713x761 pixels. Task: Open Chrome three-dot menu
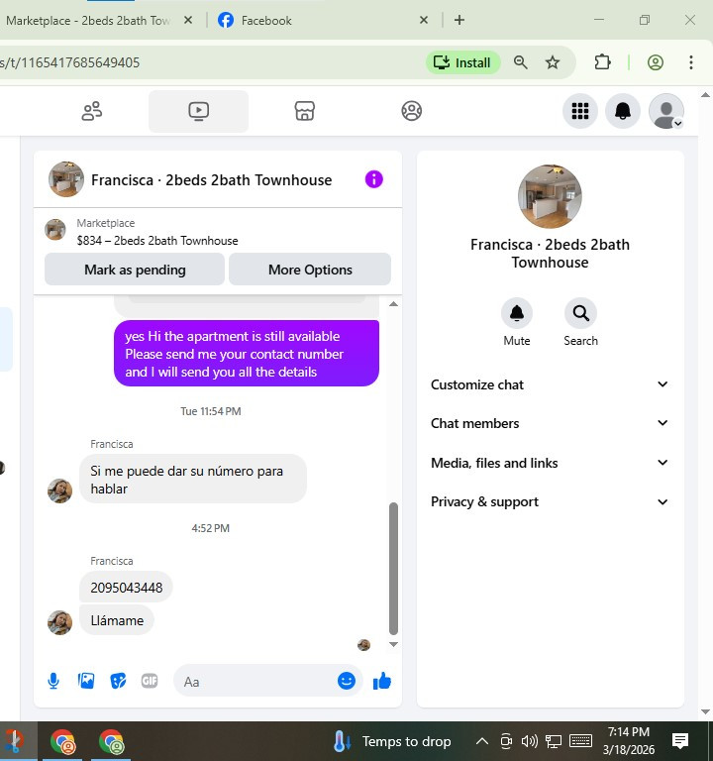pyautogui.click(x=690, y=62)
